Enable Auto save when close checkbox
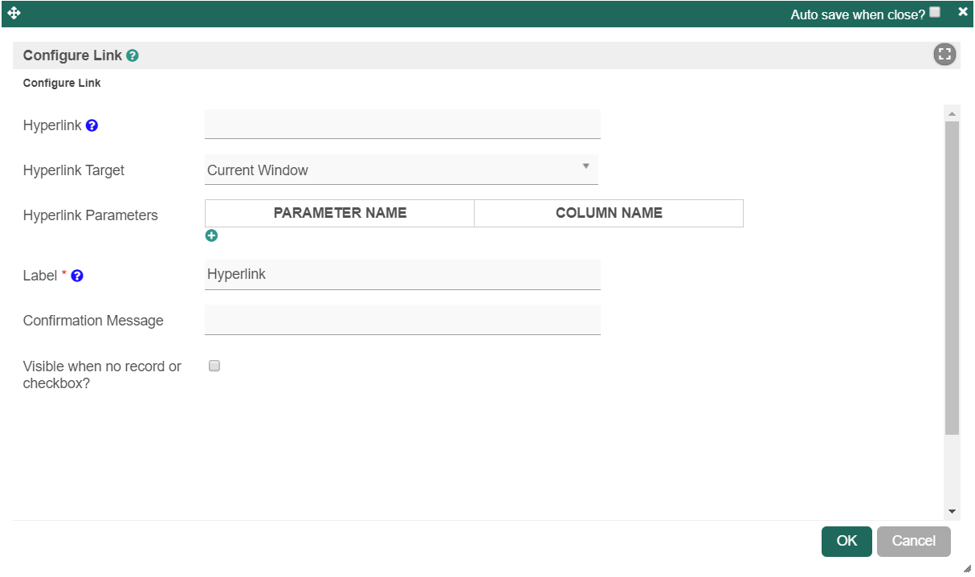975x577 pixels. [935, 12]
